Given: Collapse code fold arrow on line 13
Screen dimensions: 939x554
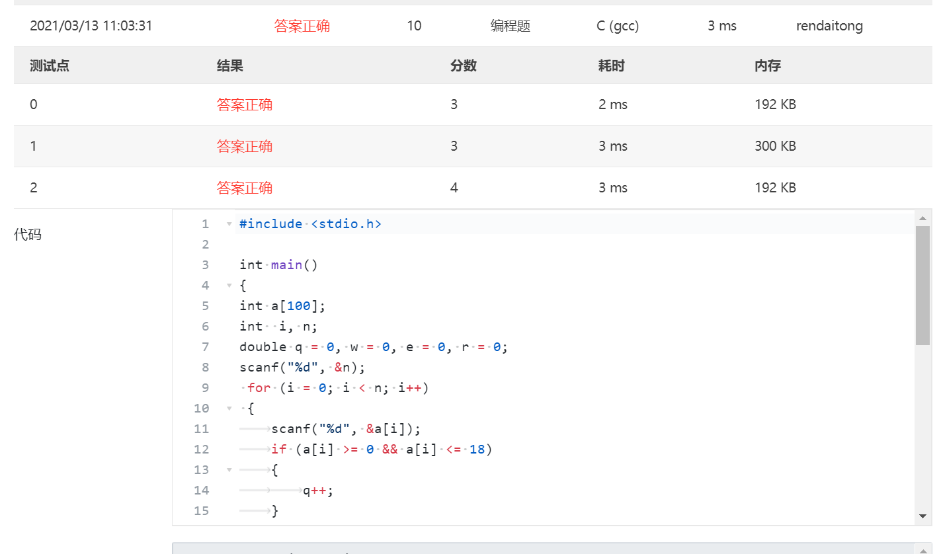Looking at the screenshot, I should point(229,470).
